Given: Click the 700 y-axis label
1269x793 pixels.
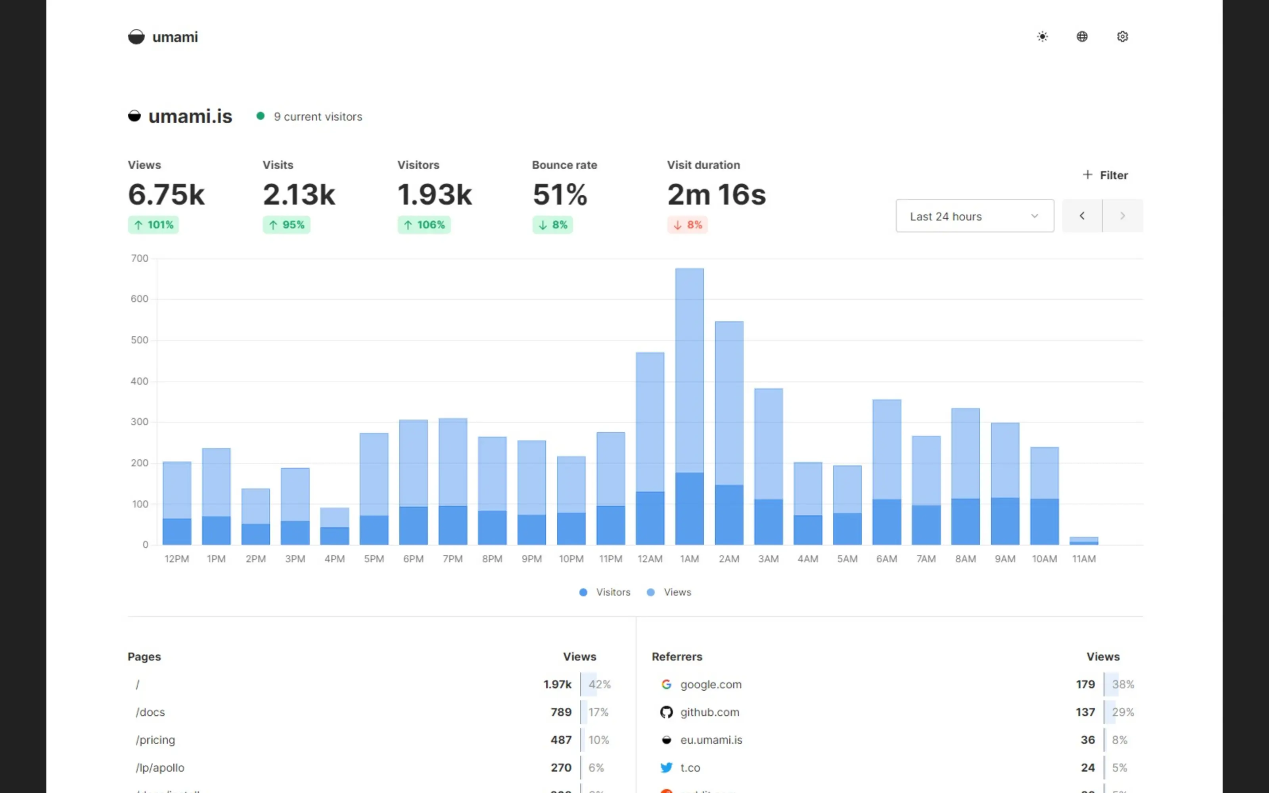Looking at the screenshot, I should click(140, 258).
